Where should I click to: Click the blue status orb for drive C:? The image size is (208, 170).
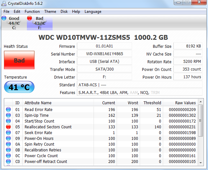click(4, 18)
